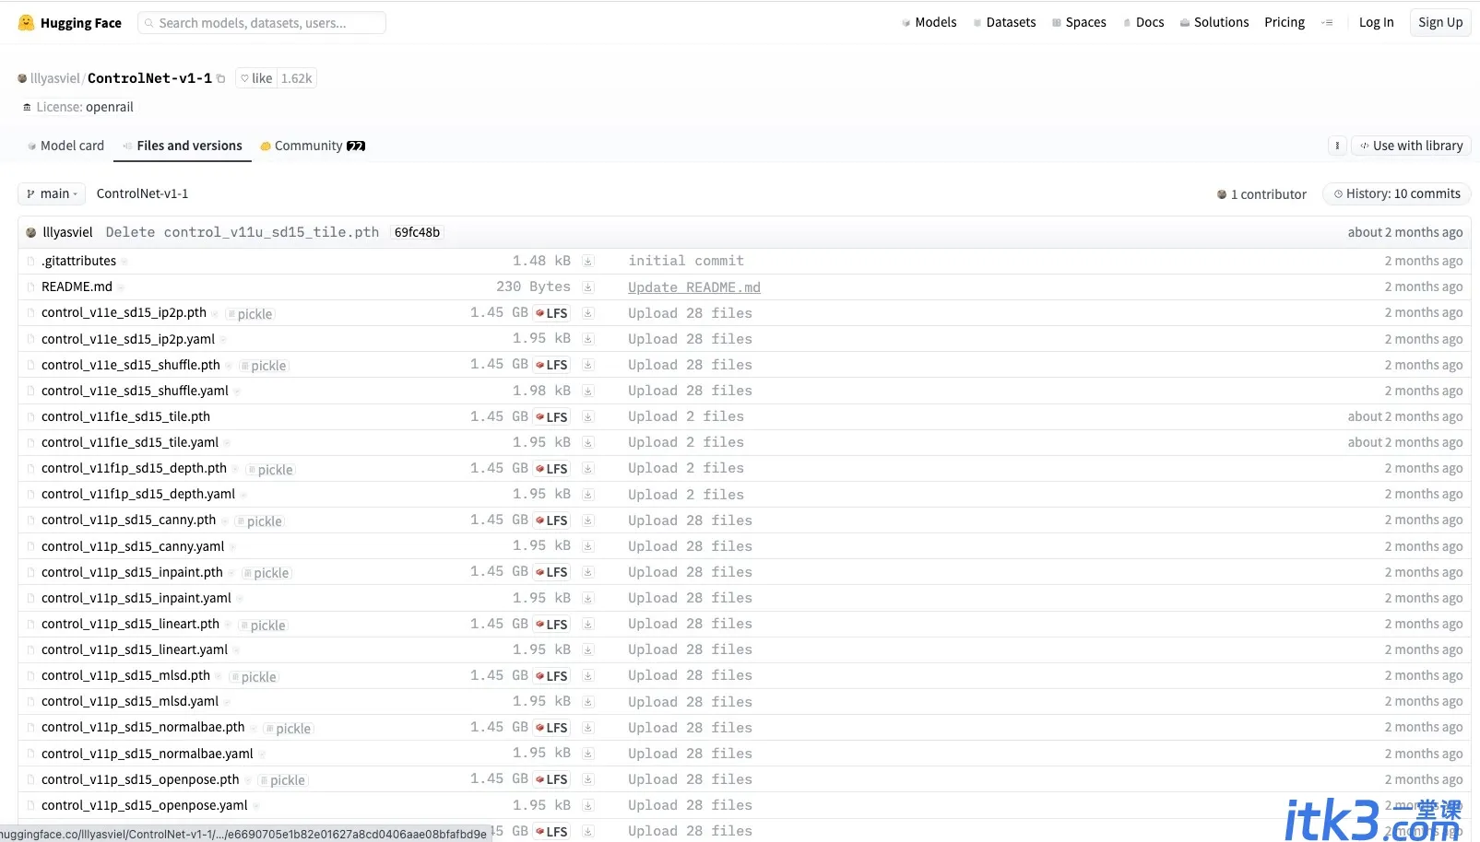
Task: Download control_v11f1e_sd15_tile.yaml icon
Action: (x=587, y=442)
